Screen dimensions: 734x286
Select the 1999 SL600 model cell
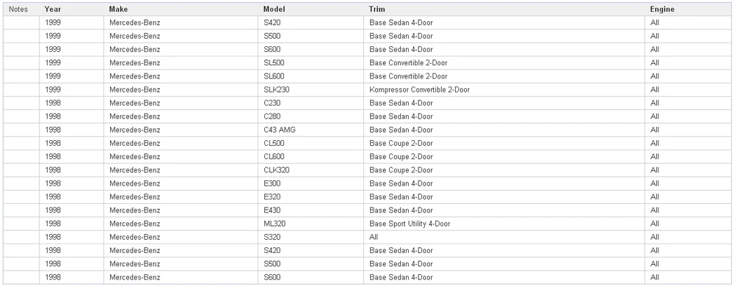pyautogui.click(x=310, y=76)
